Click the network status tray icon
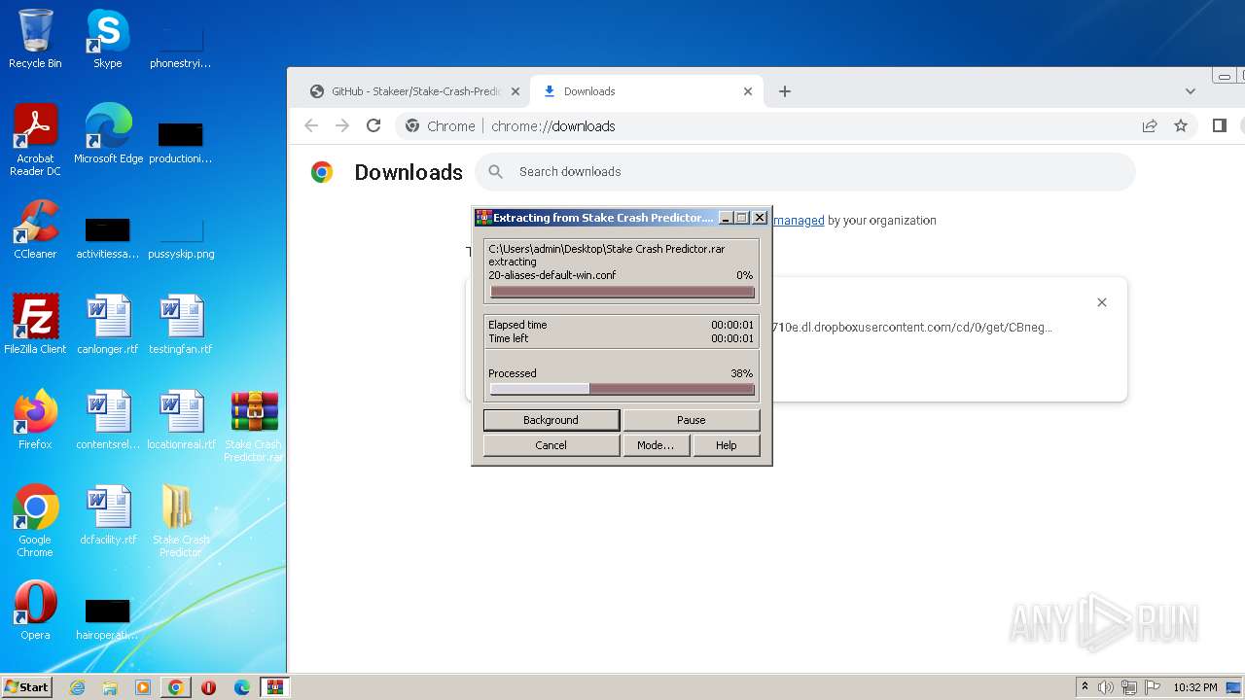The image size is (1245, 700). [x=1129, y=687]
